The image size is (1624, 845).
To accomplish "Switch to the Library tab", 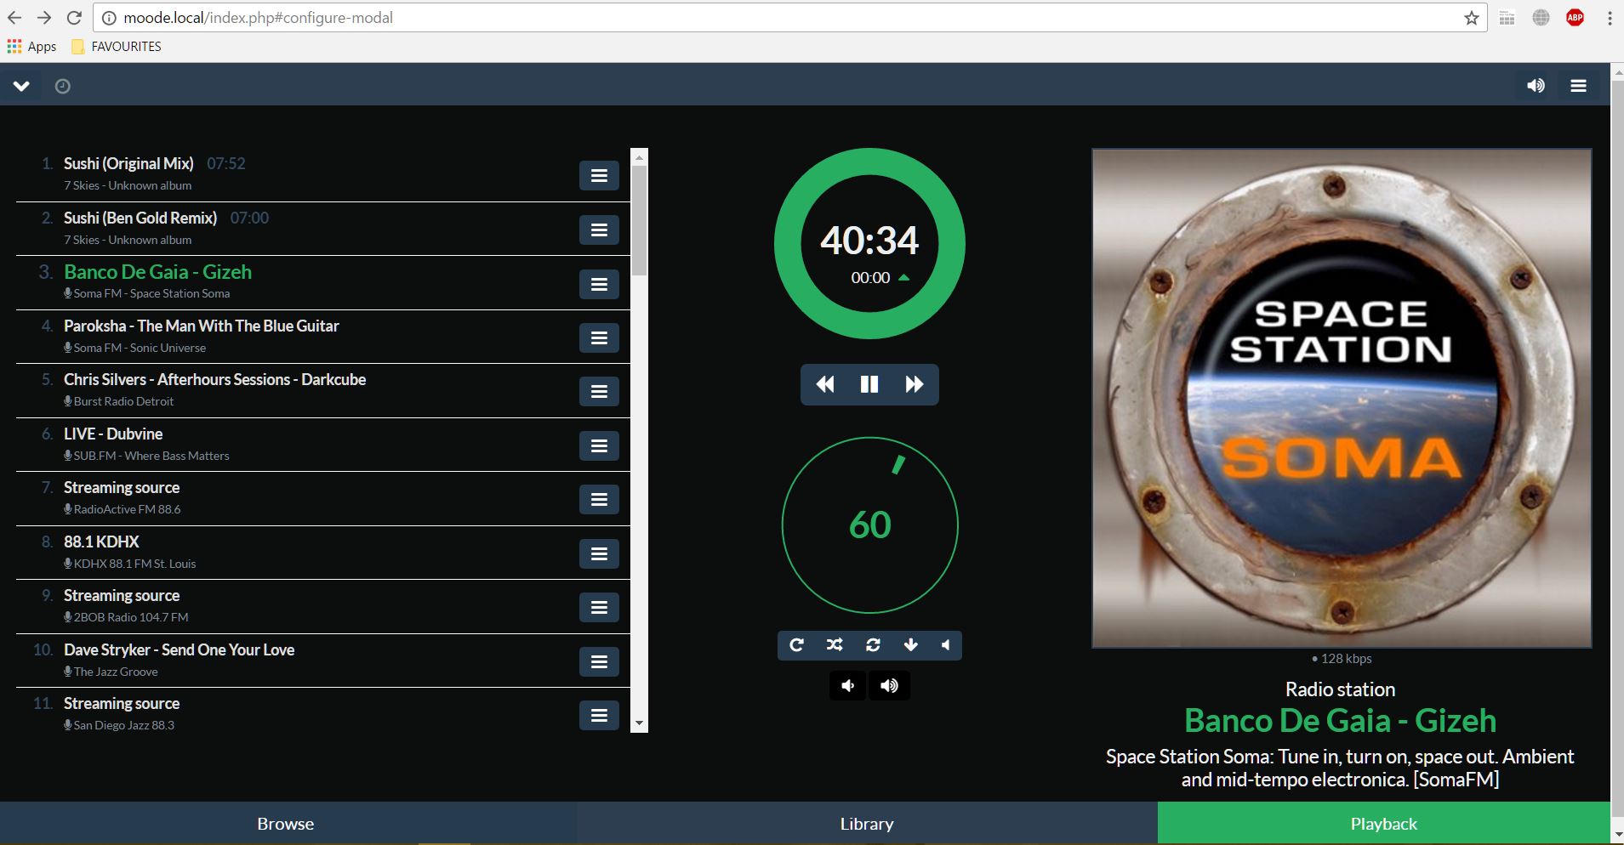I will point(867,824).
